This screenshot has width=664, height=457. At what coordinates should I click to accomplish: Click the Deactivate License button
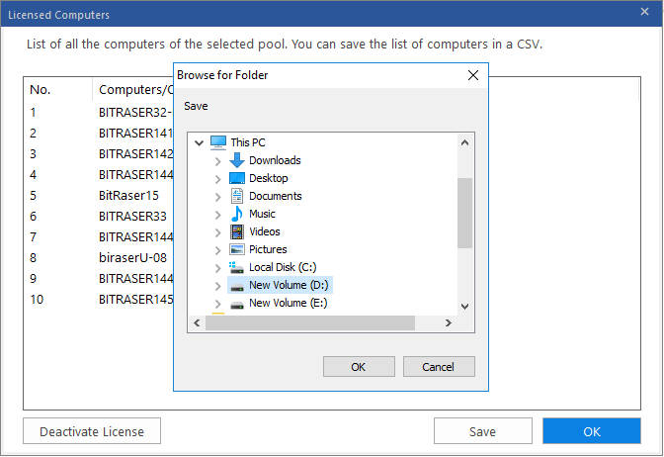coord(92,431)
